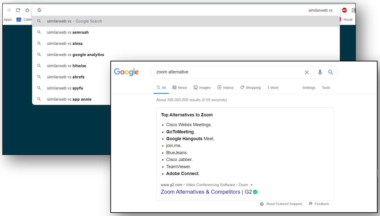Image resolution: width=380 pixels, height=216 pixels.
Task: Click the blue search magnifier icon
Action: 331,72
